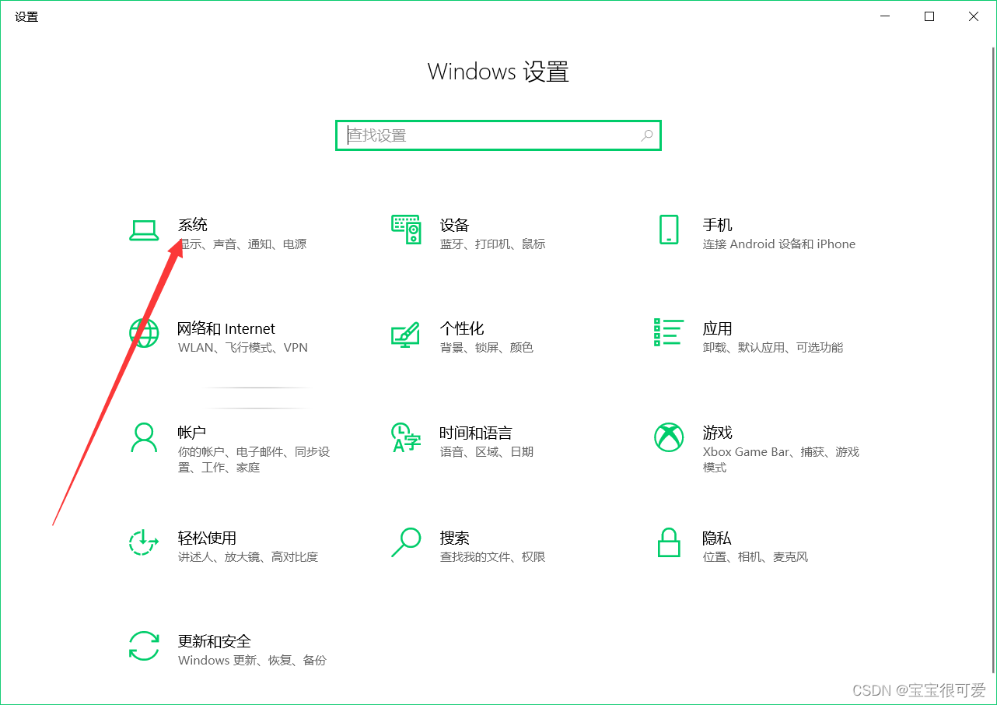This screenshot has width=997, height=705.
Task: Open the Phone icon
Action: click(x=669, y=230)
